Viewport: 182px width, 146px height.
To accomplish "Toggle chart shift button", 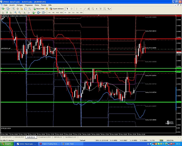I will pos(29,13).
